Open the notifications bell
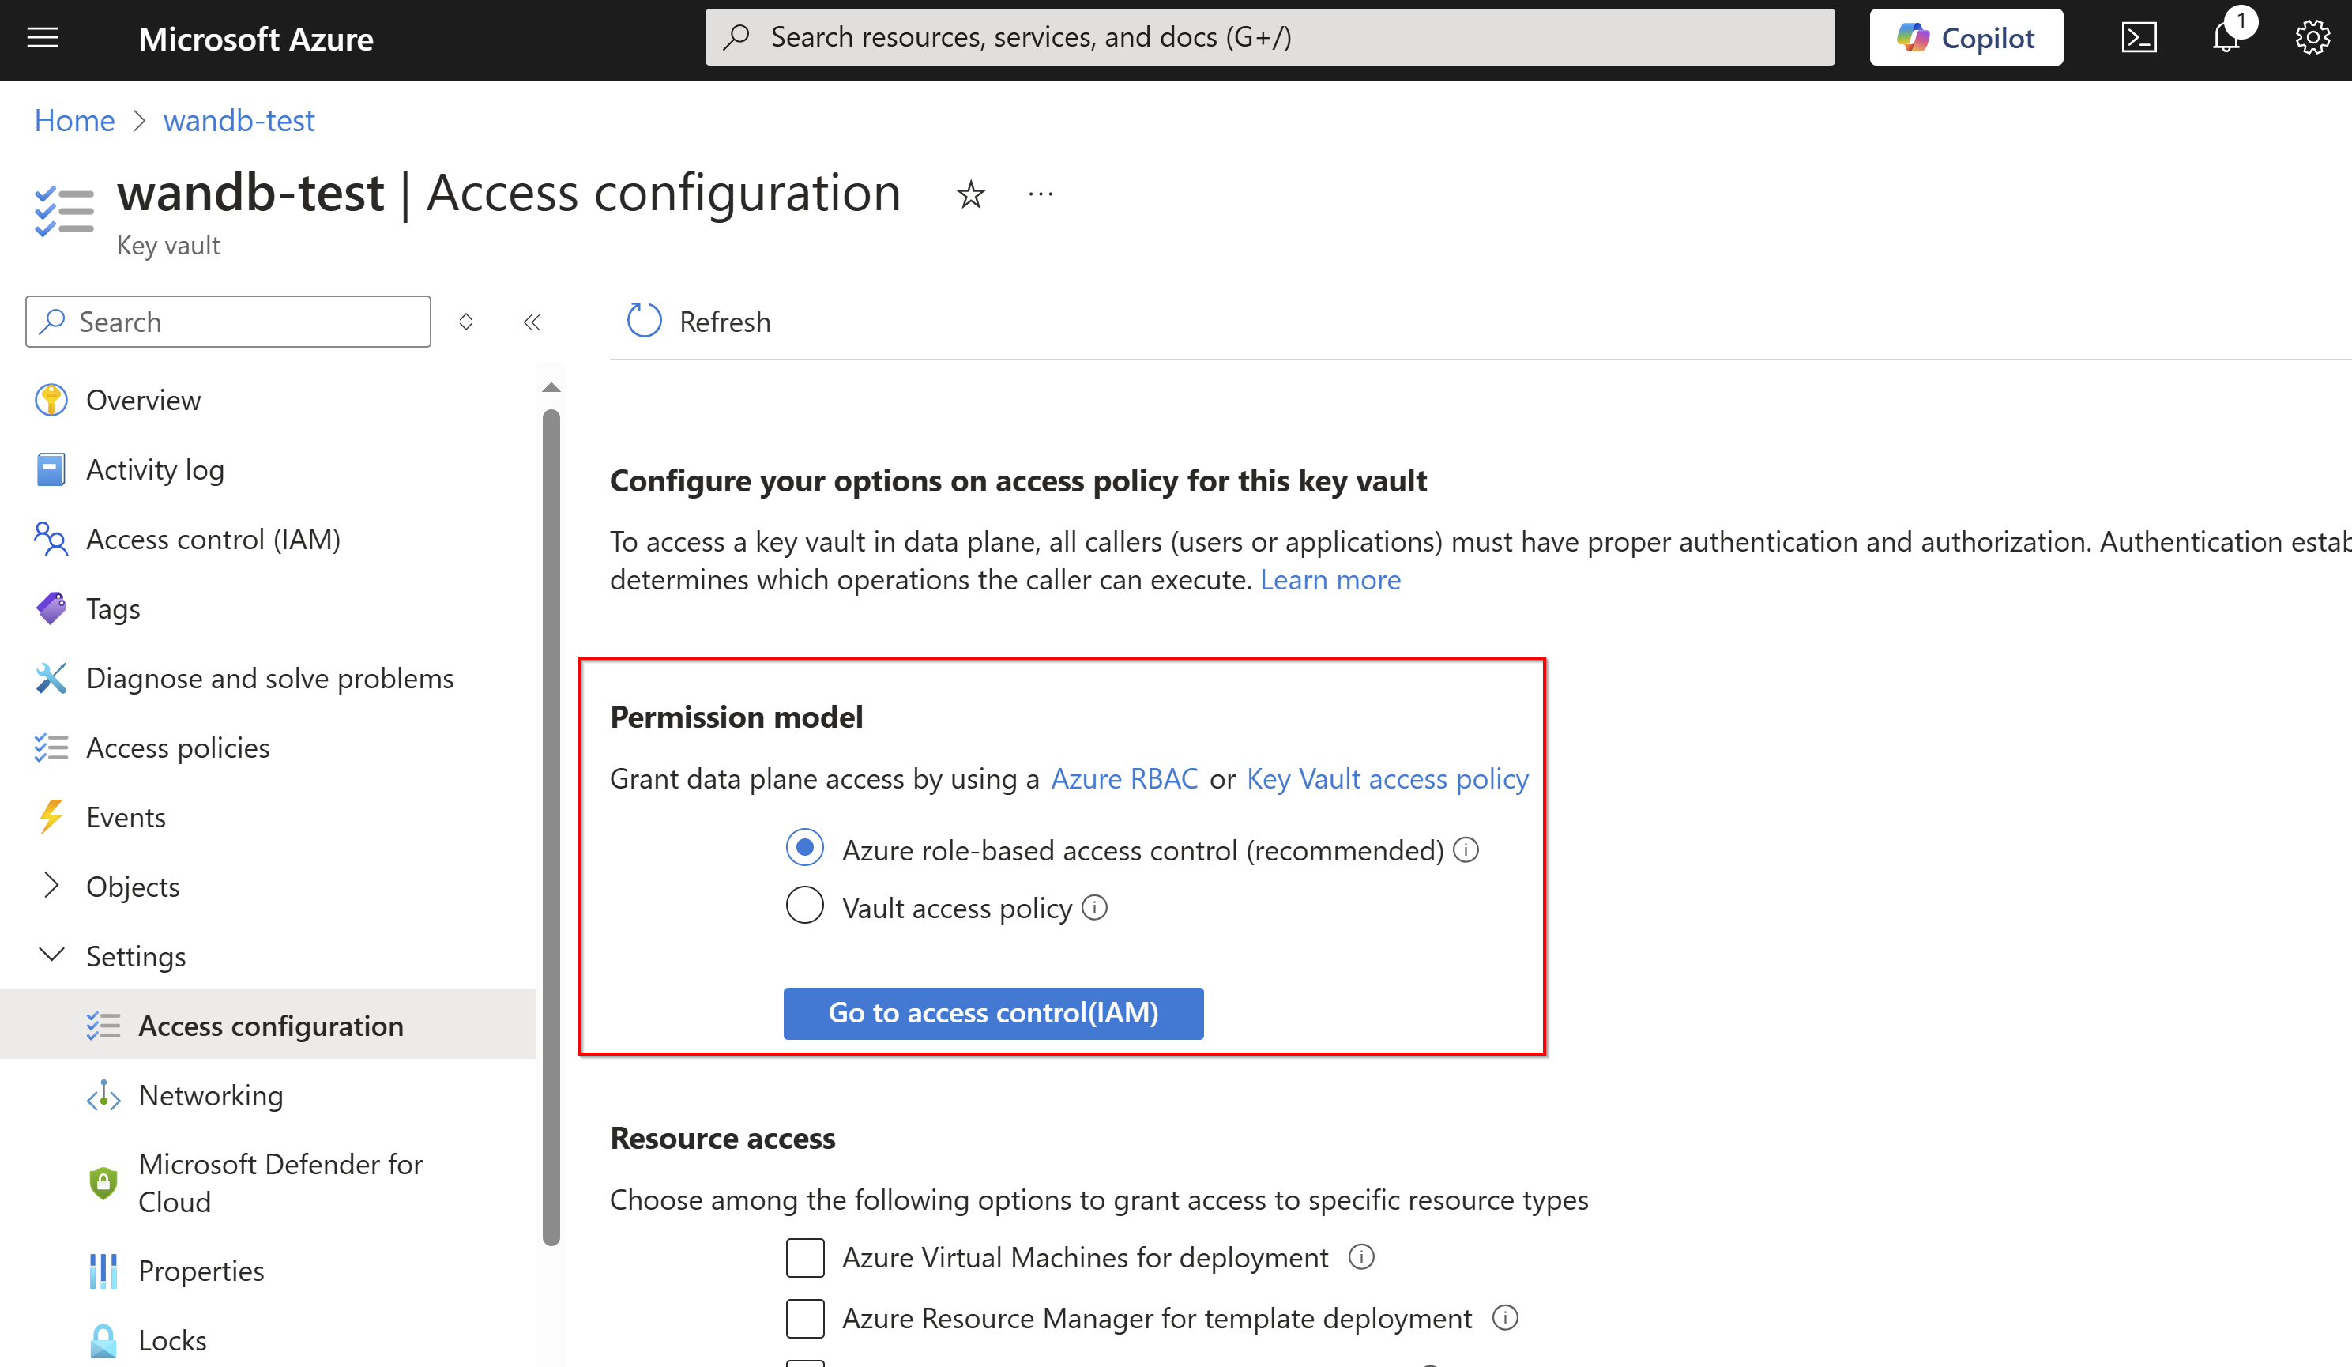 pos(2226,38)
